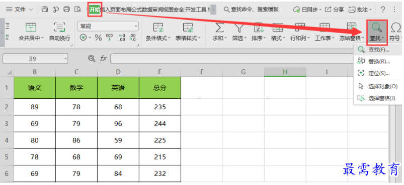Select the 总分 header cell
The height and width of the screenshot is (185, 404).
click(160, 88)
